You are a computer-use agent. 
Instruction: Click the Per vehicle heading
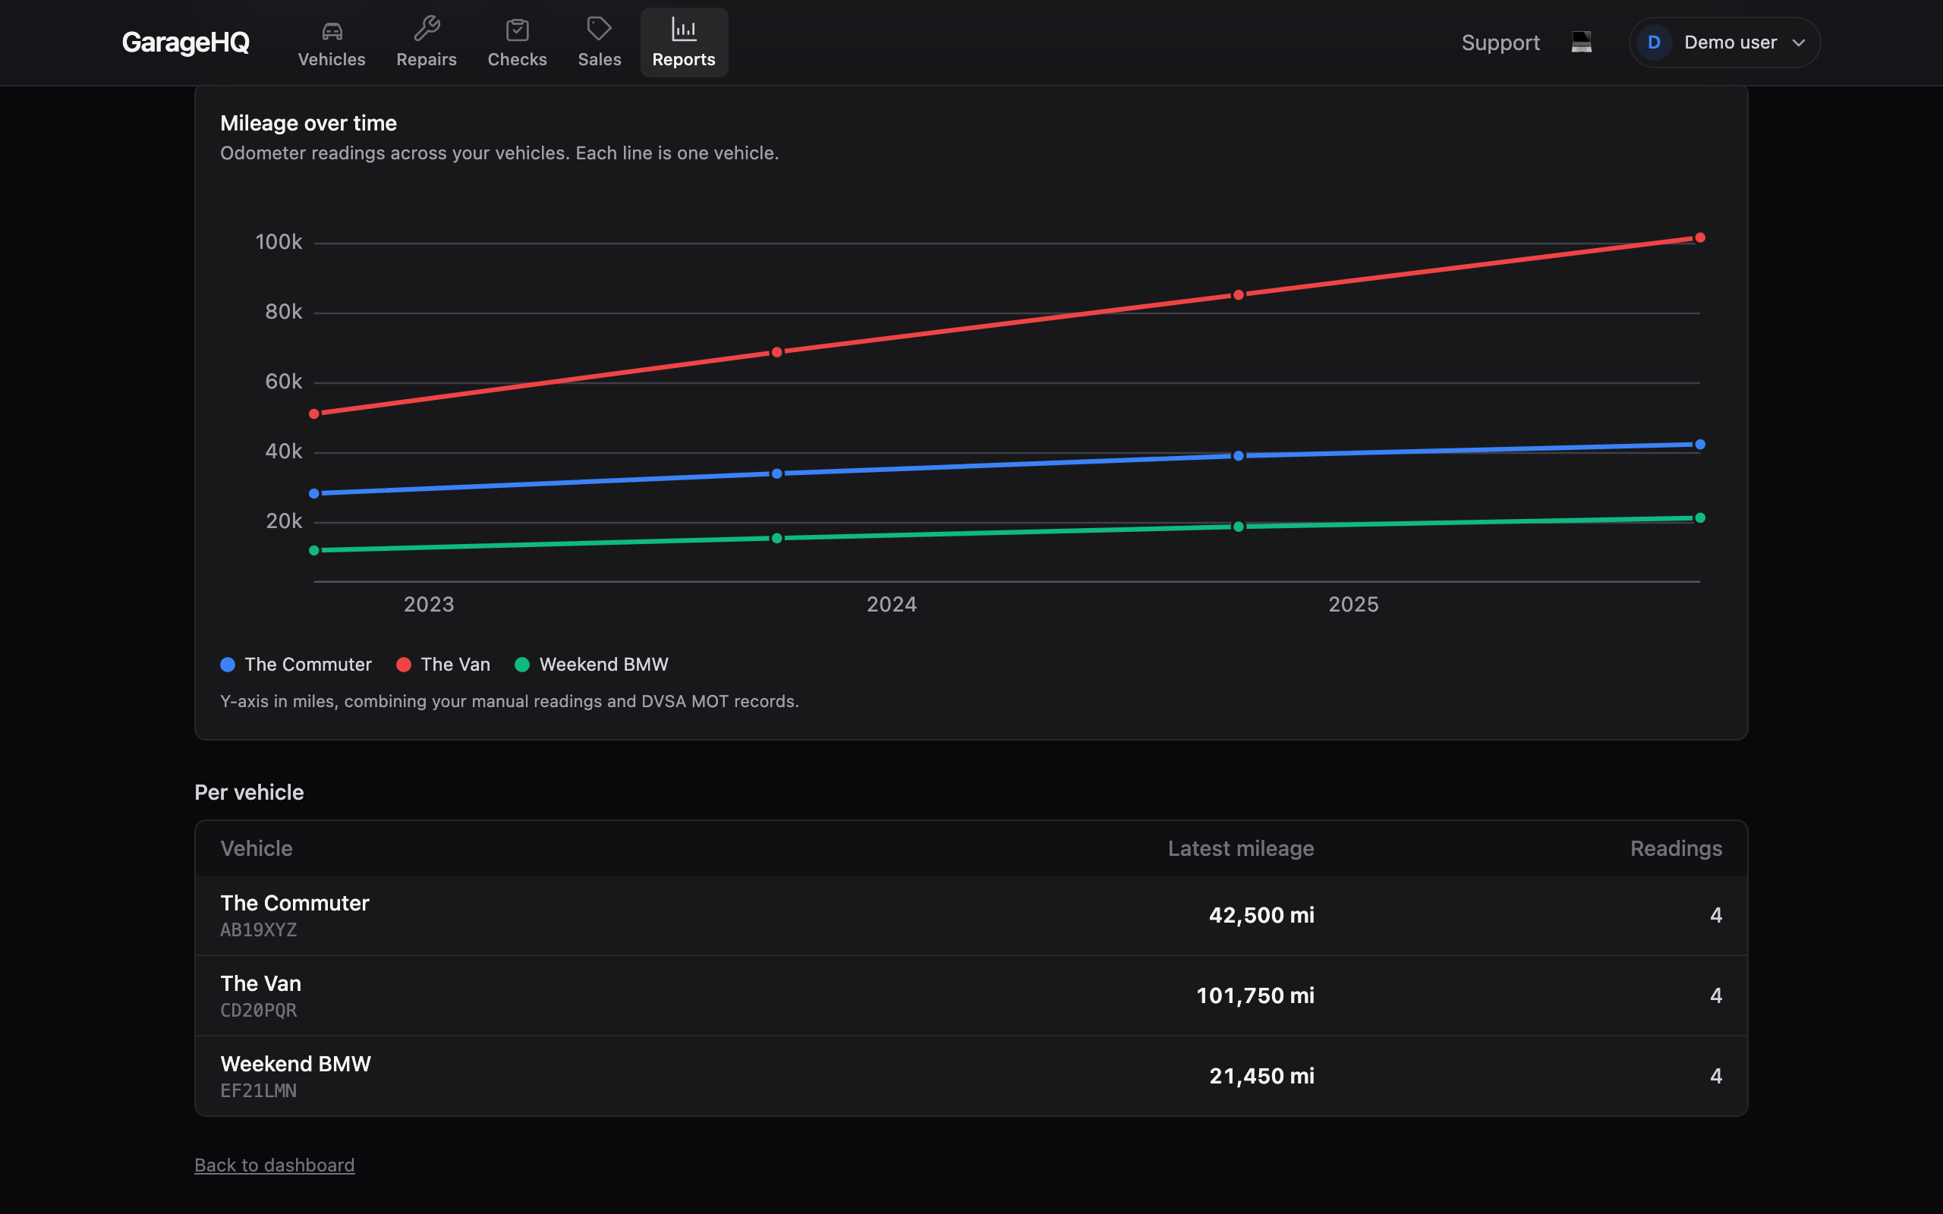[249, 792]
